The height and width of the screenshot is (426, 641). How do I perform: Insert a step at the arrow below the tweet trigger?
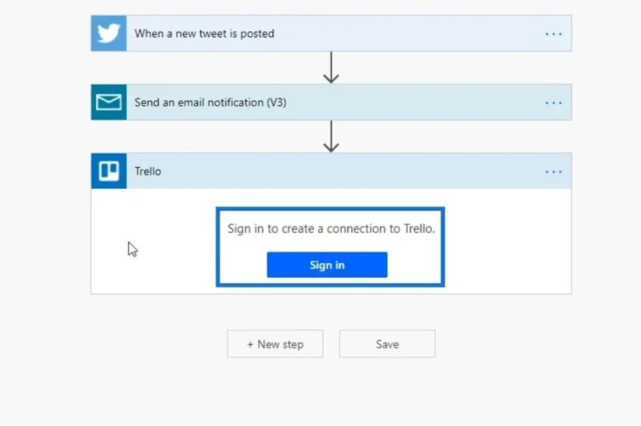tap(331, 68)
